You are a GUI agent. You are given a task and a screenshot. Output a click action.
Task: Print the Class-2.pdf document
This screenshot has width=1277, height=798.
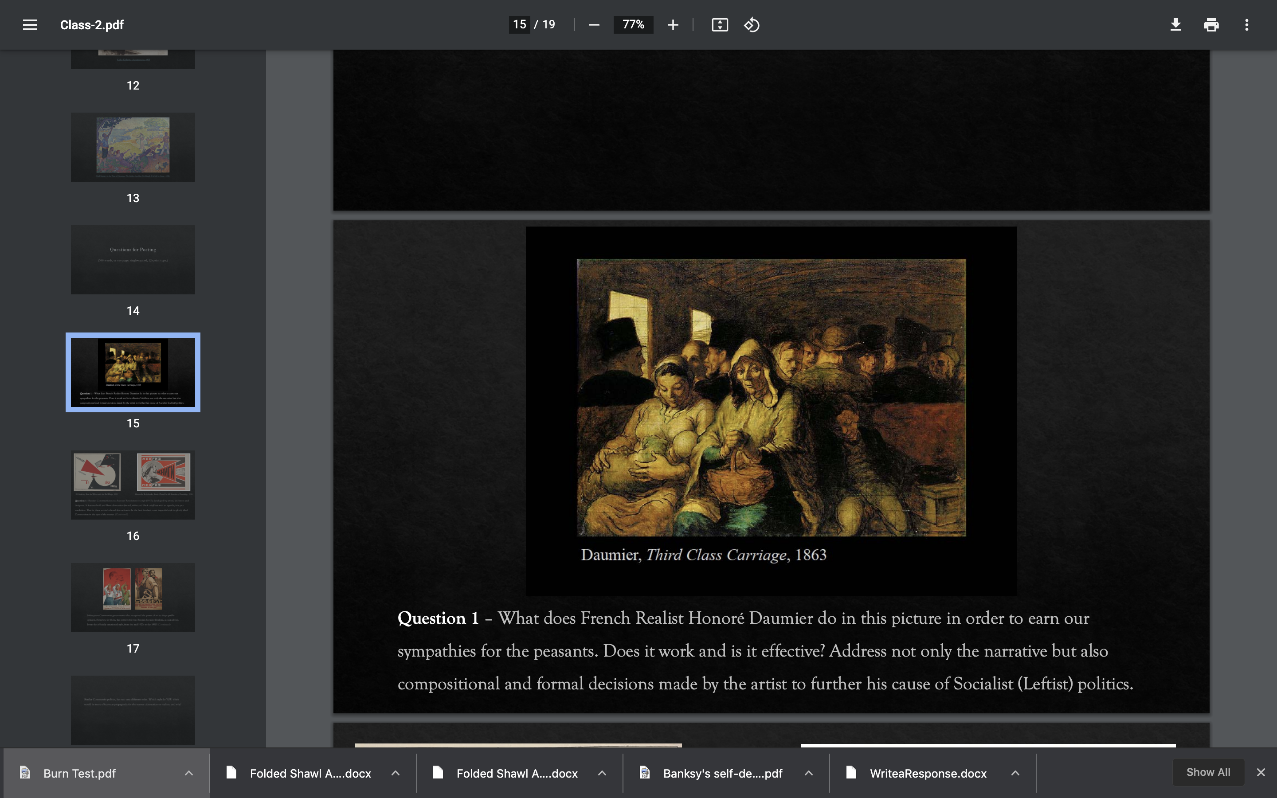tap(1211, 25)
